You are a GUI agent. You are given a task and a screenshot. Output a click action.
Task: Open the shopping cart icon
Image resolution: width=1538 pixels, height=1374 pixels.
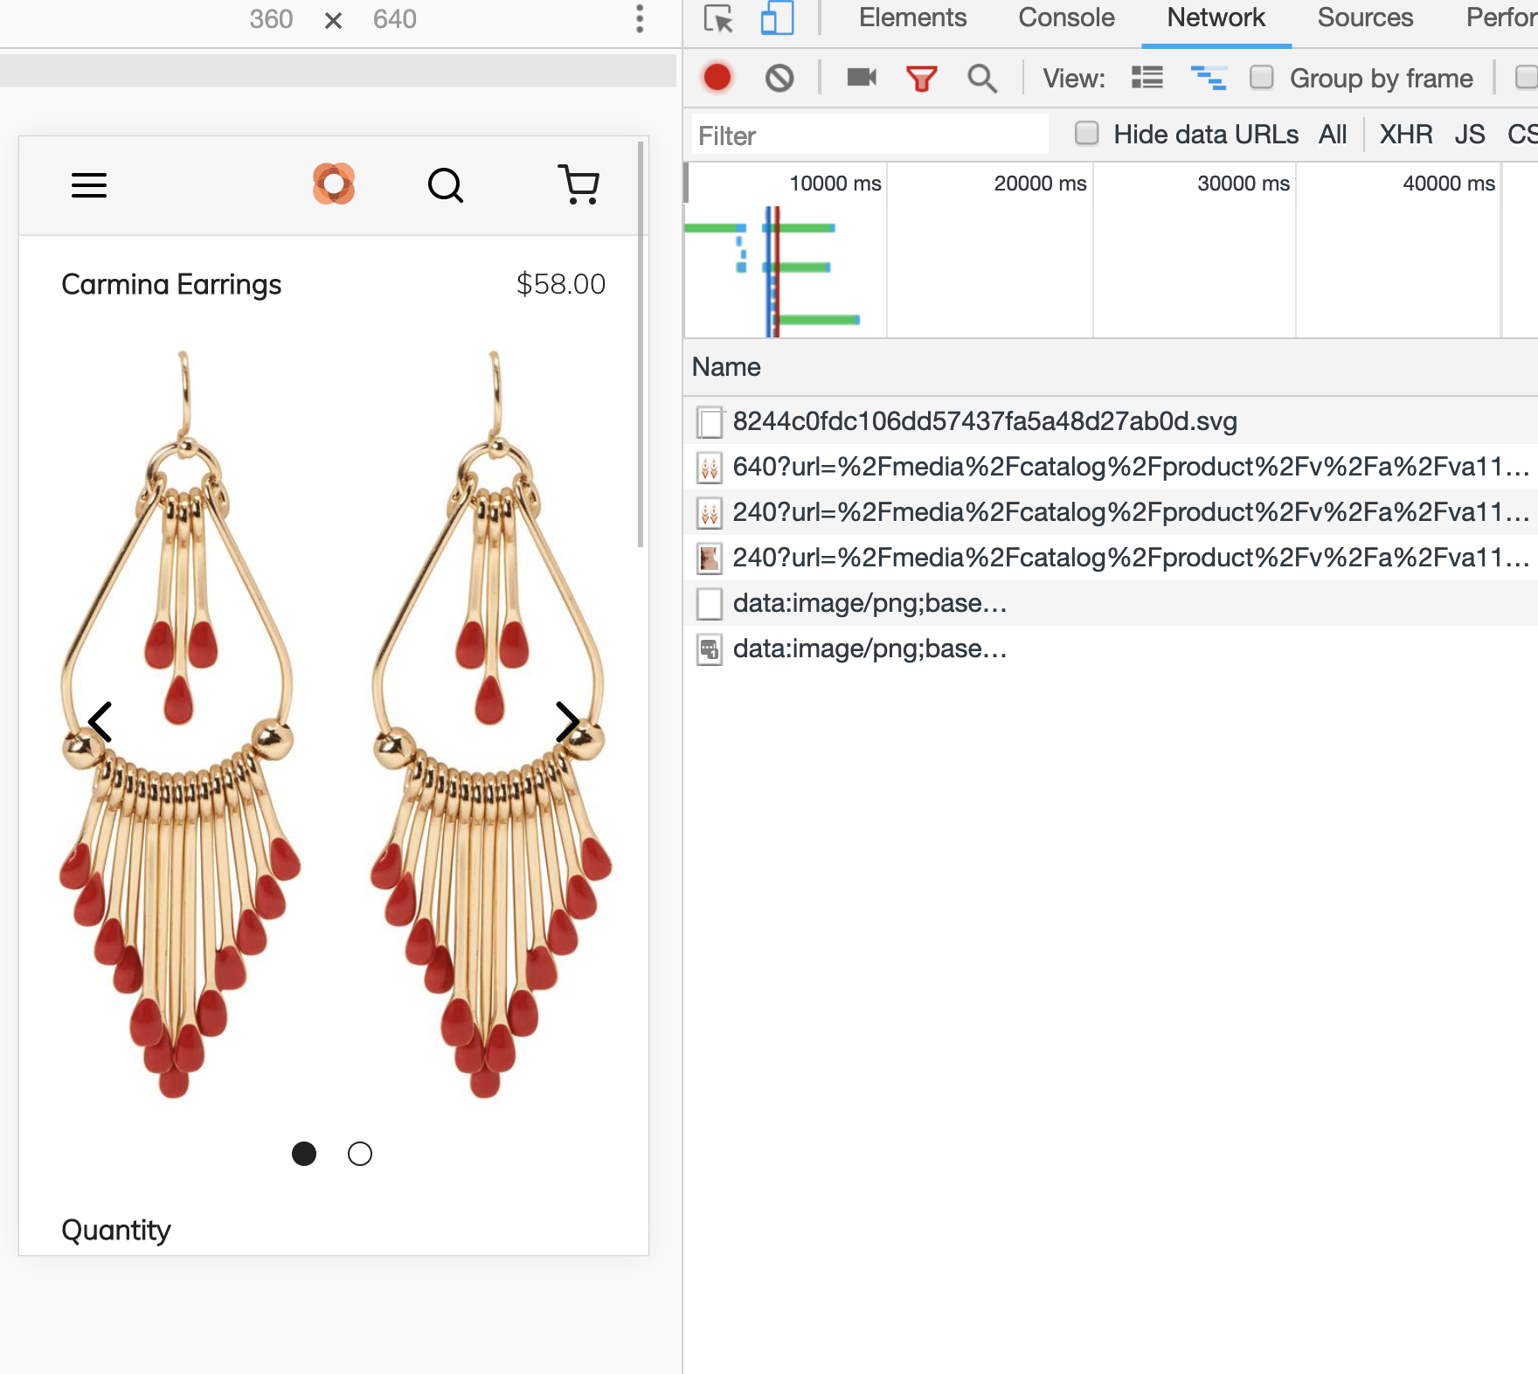coord(578,184)
